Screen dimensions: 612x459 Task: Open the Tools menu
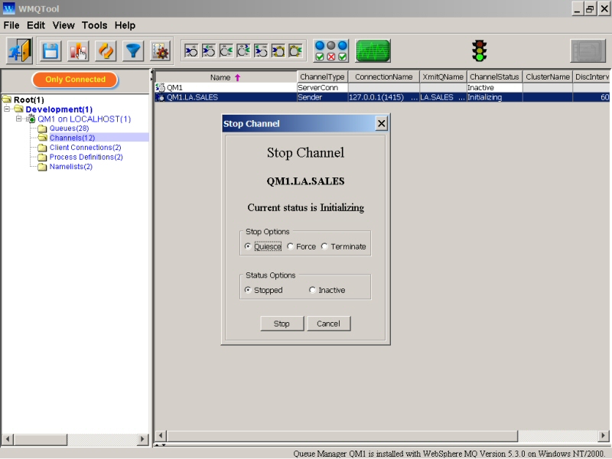(94, 25)
